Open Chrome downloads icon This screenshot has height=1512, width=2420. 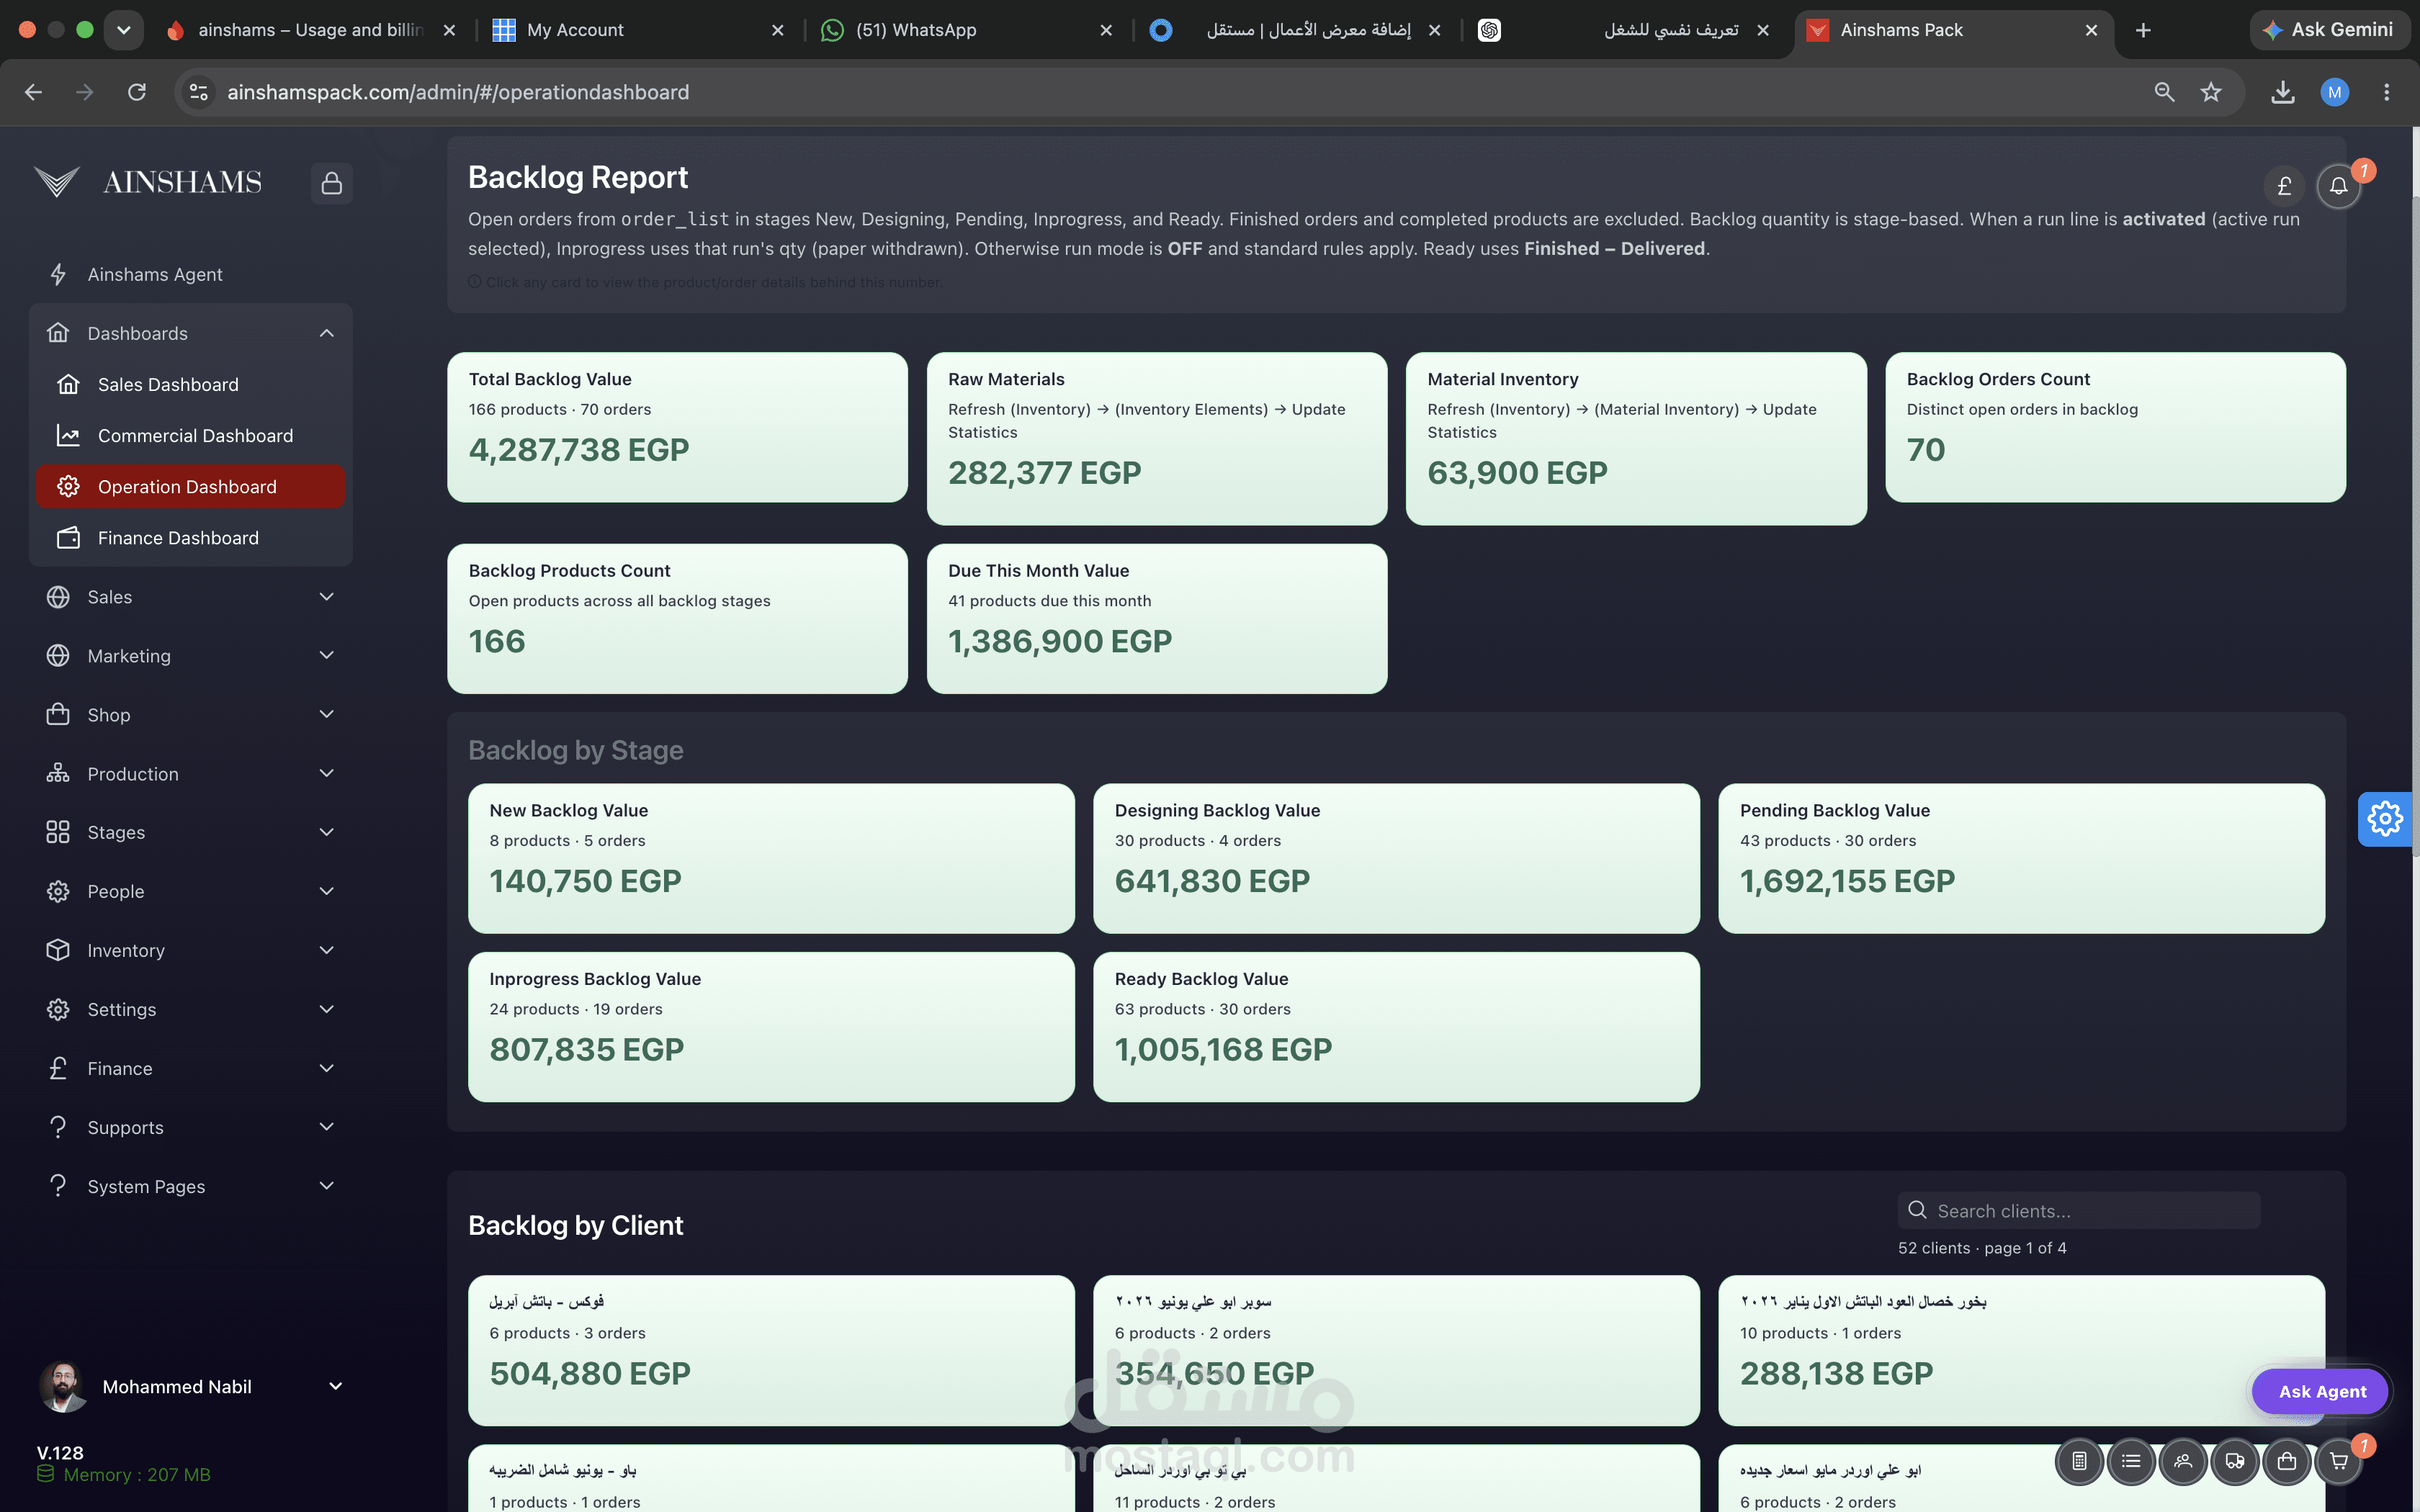click(2282, 92)
